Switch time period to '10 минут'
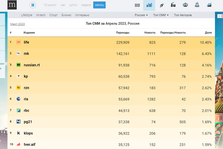 (x=50, y=5)
